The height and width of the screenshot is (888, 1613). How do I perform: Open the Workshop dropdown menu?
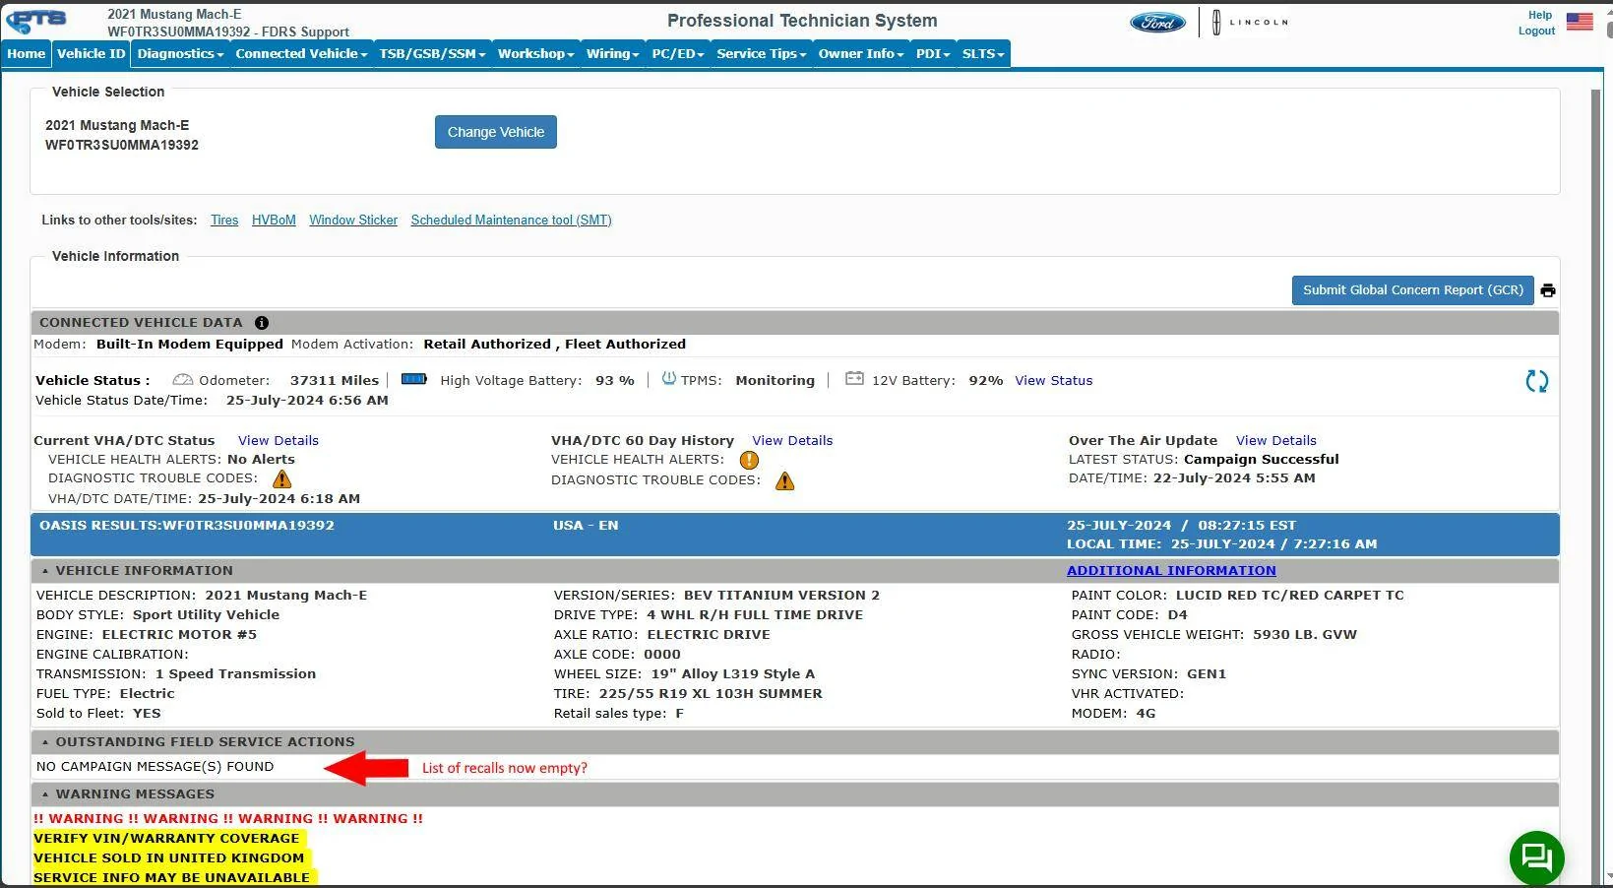pyautogui.click(x=535, y=54)
